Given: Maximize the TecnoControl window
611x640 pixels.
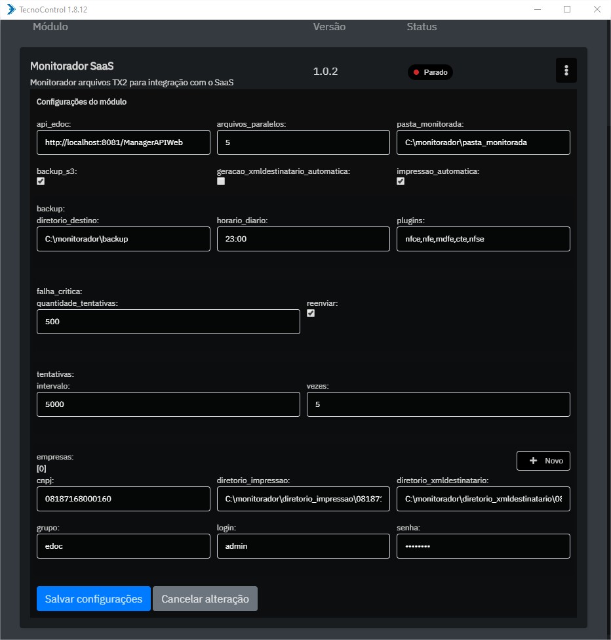Looking at the screenshot, I should point(567,9).
